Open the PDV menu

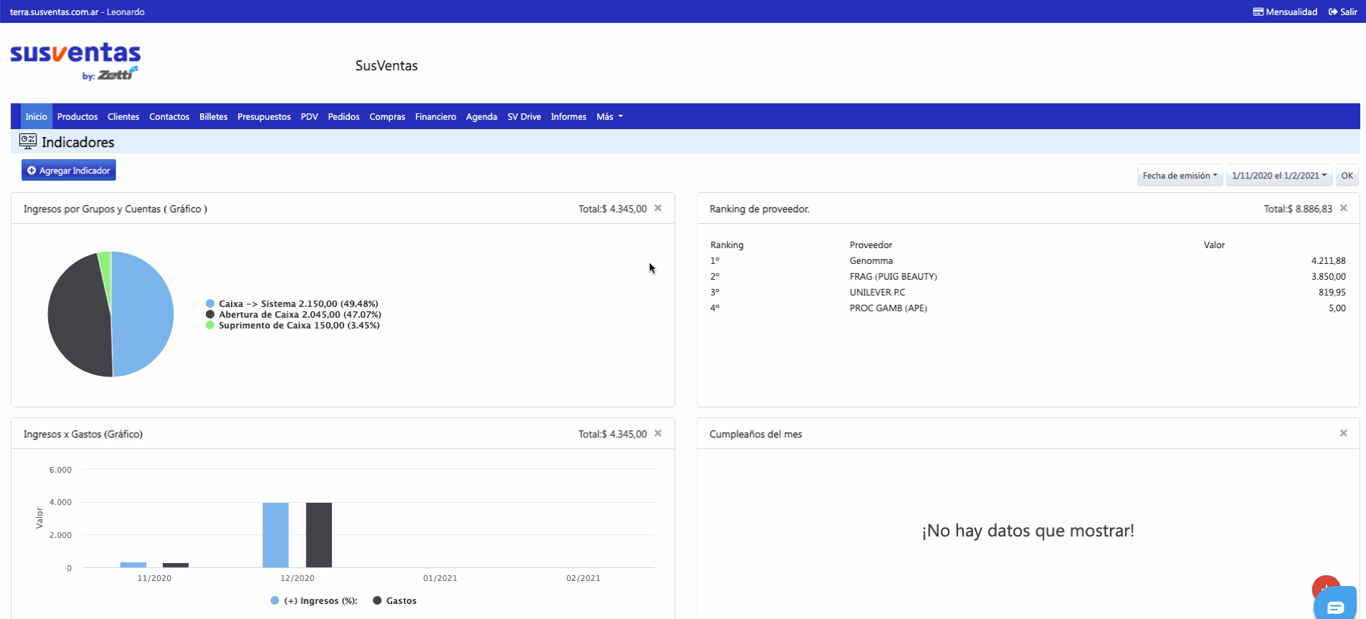click(x=309, y=116)
